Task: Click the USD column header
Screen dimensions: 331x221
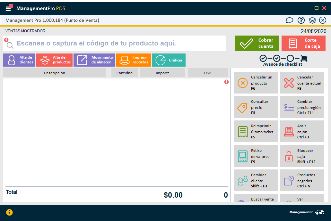Action: pos(208,73)
